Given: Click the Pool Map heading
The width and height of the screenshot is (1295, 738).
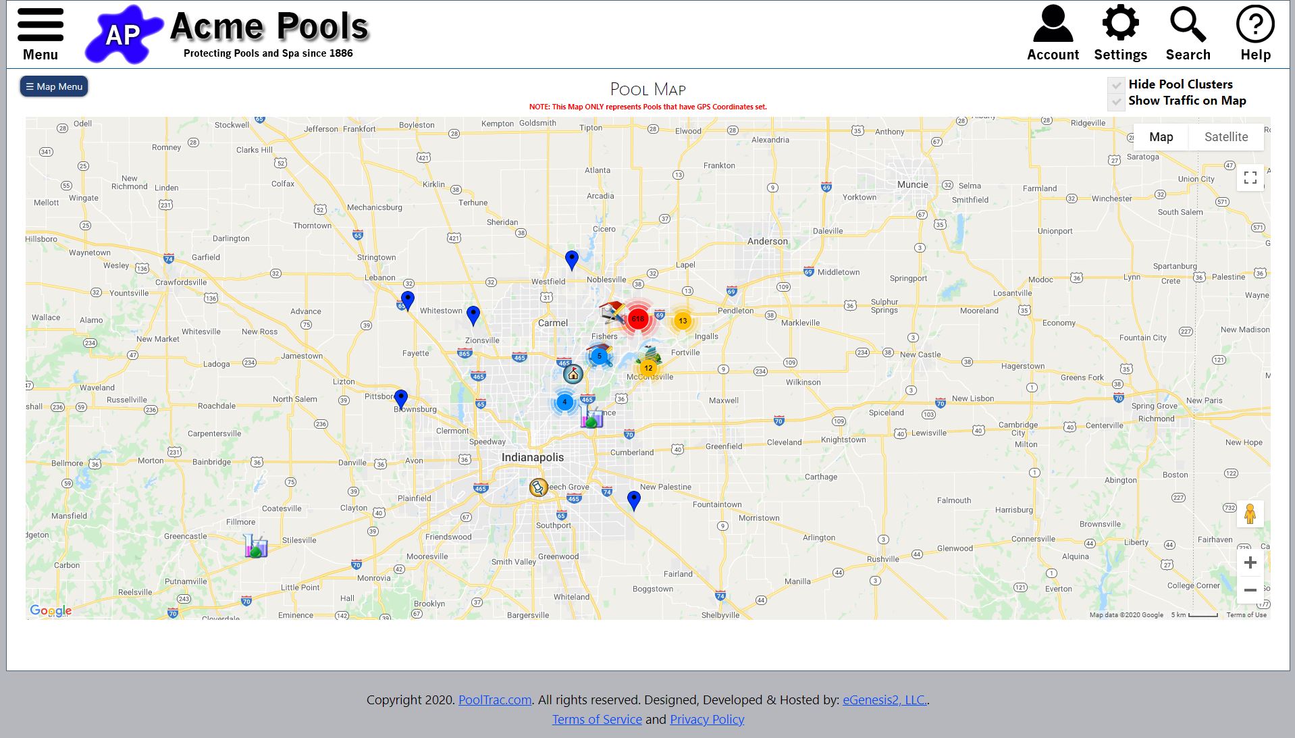Looking at the screenshot, I should 647,89.
